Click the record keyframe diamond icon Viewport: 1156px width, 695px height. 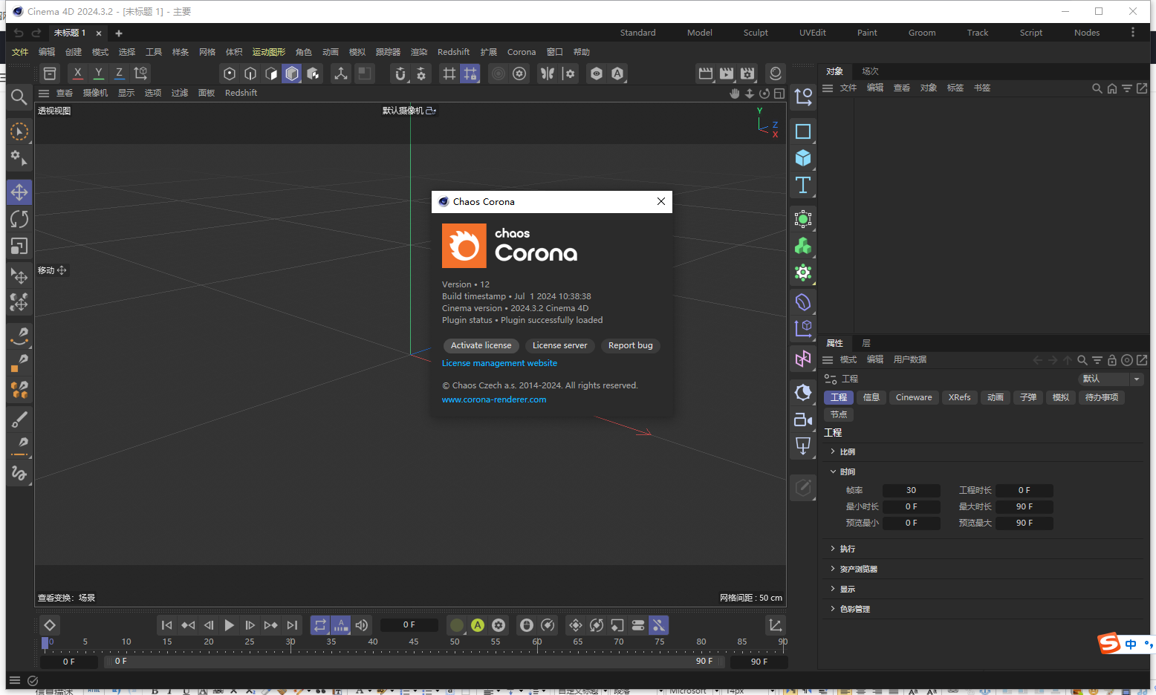(49, 625)
